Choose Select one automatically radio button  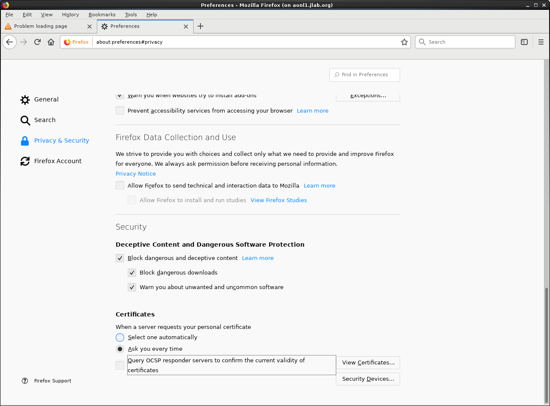(120, 337)
